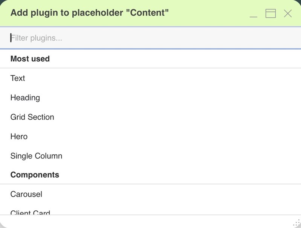Focus the Filter plugins search field
301x228 pixels.
click(x=151, y=38)
